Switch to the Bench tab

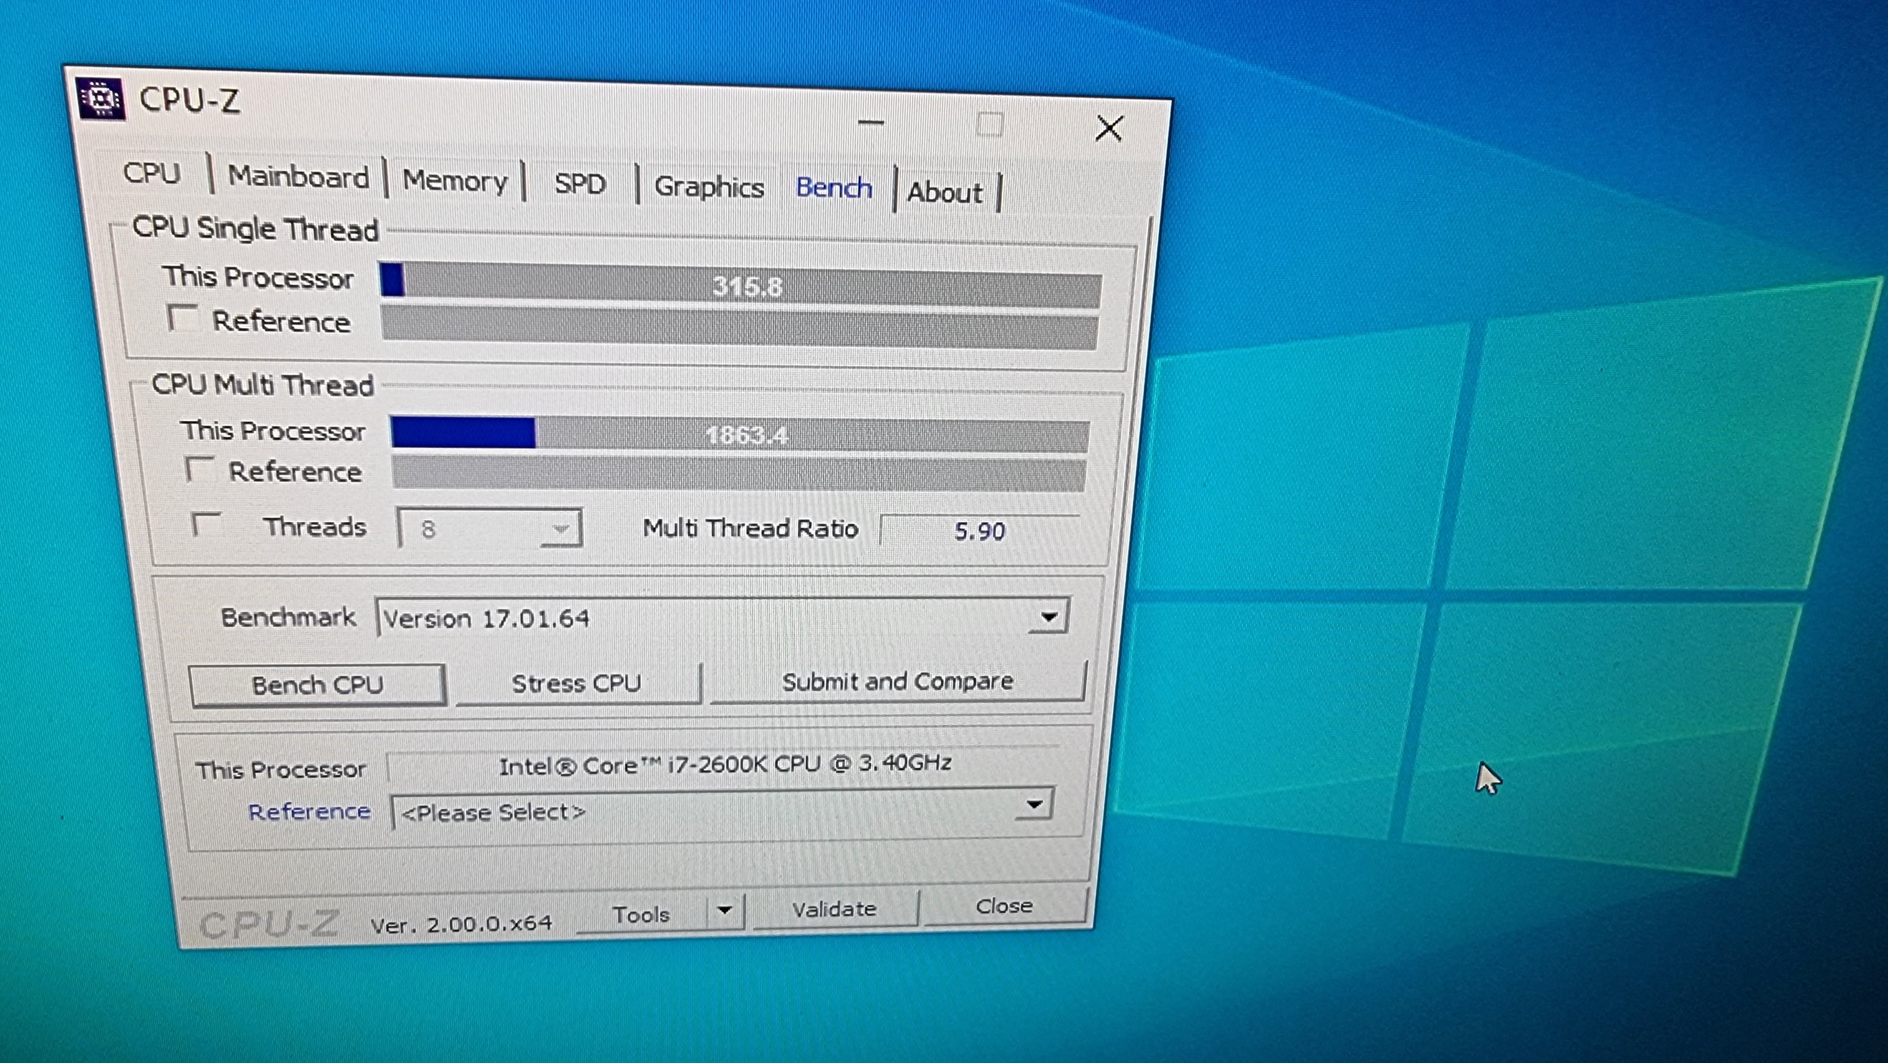click(x=834, y=188)
